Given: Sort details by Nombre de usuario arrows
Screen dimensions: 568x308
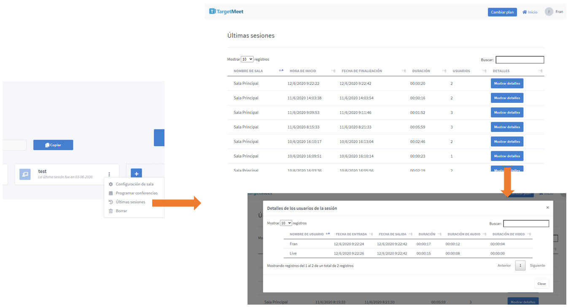Looking at the screenshot, I should 328,234.
